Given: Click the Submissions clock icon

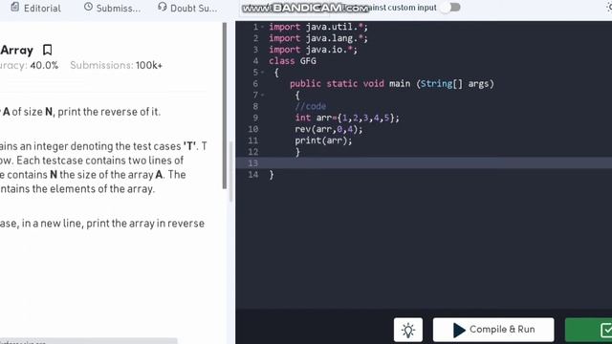Looking at the screenshot, I should [x=89, y=7].
